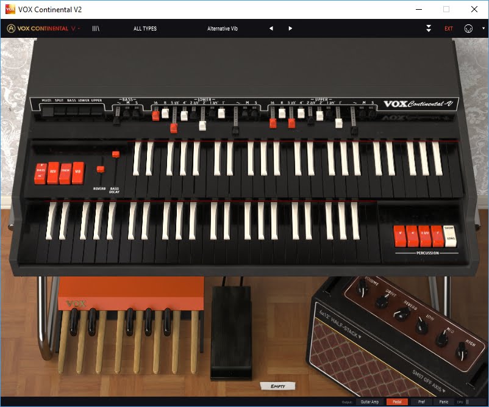The width and height of the screenshot is (489, 407).
Task: Open MIDI config small arrow dropdown
Action: click(x=484, y=29)
